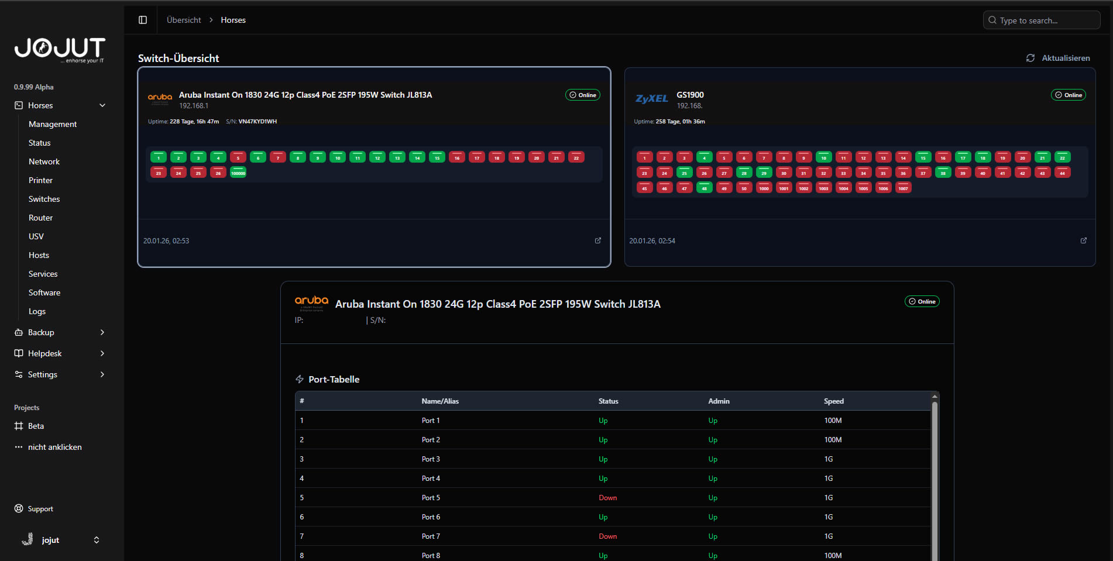Click the JOJUT logo
This screenshot has height=561, width=1113.
(60, 49)
